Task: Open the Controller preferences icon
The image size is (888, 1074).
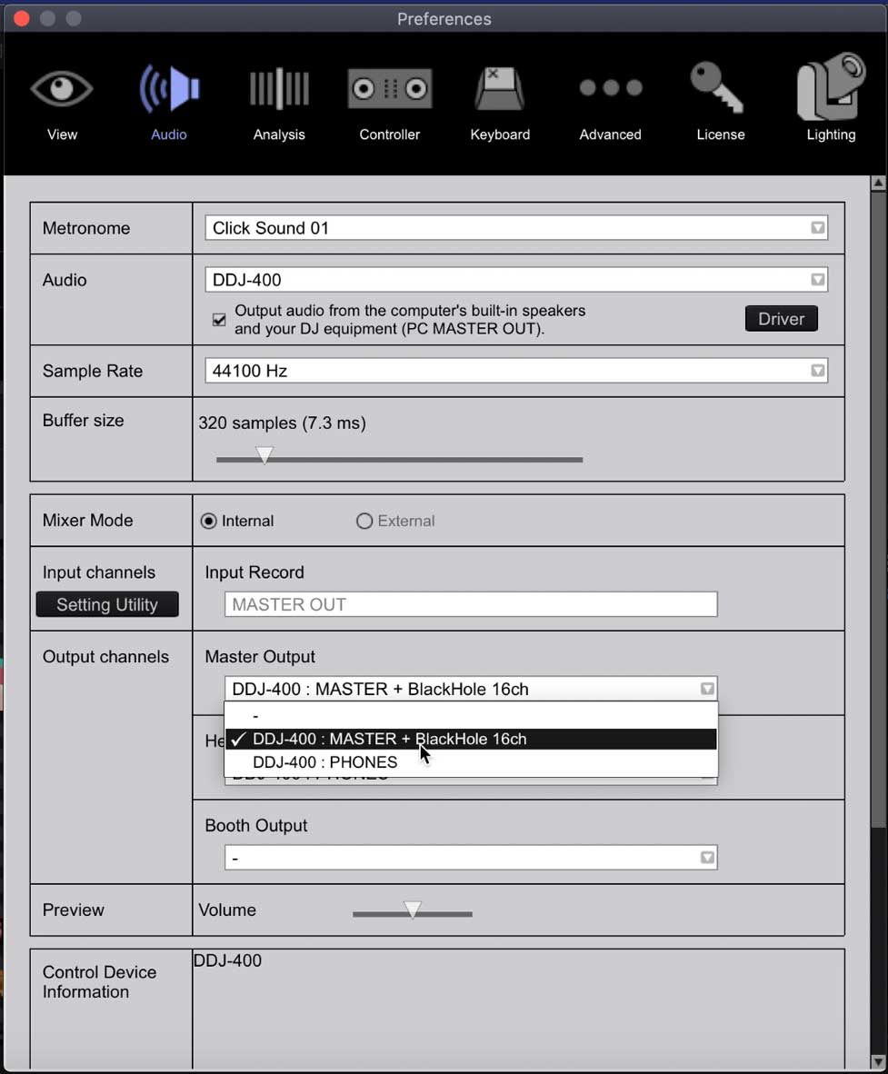Action: point(389,90)
